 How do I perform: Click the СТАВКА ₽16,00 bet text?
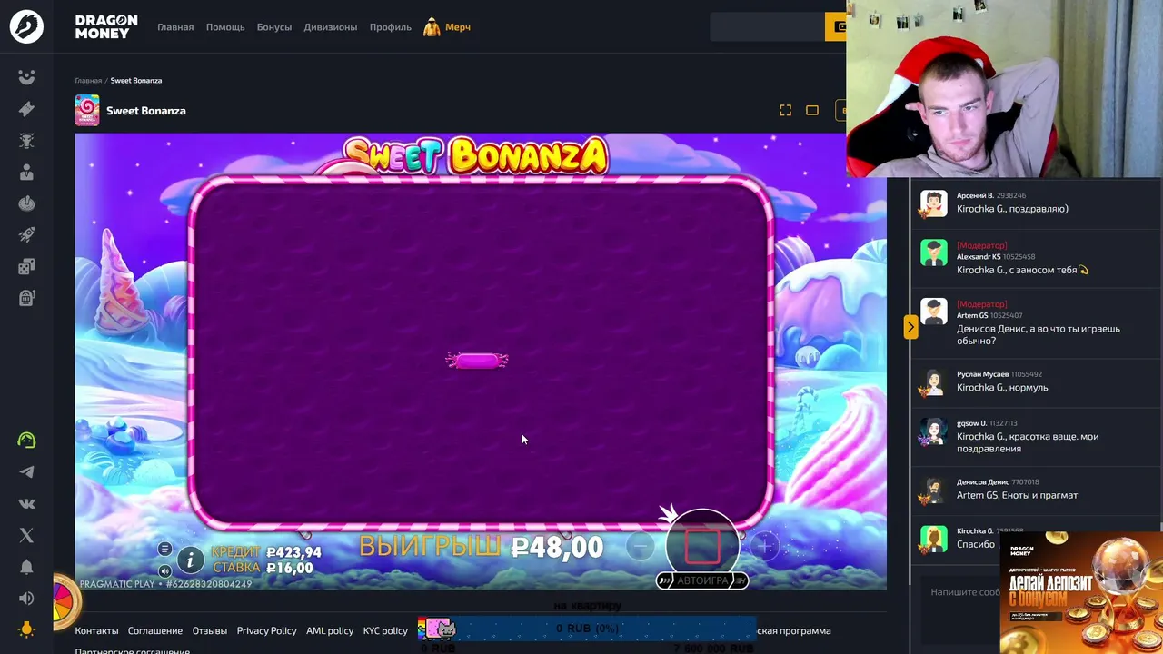pyautogui.click(x=263, y=569)
